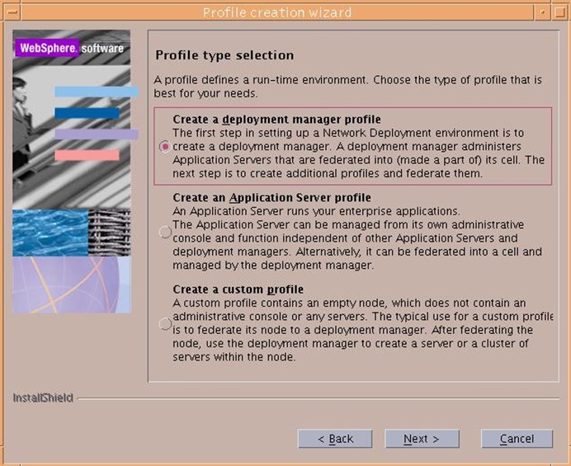
Task: Click the light blue bar in sidebar
Action: [96, 92]
